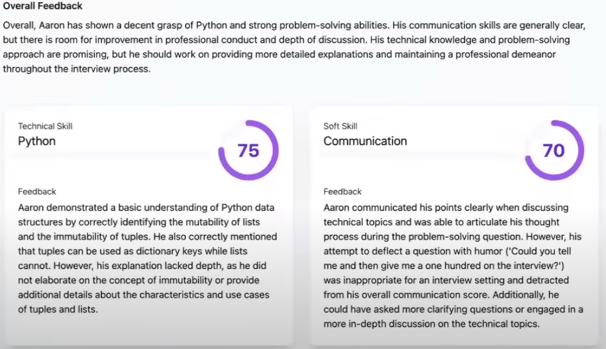Click the Soft Skill label

[x=340, y=126]
